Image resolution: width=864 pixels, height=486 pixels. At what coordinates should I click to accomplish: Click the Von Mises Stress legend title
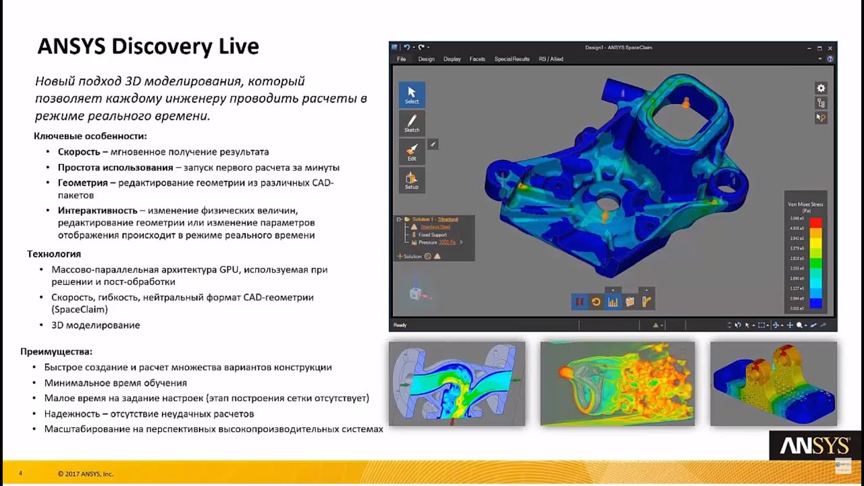805,207
